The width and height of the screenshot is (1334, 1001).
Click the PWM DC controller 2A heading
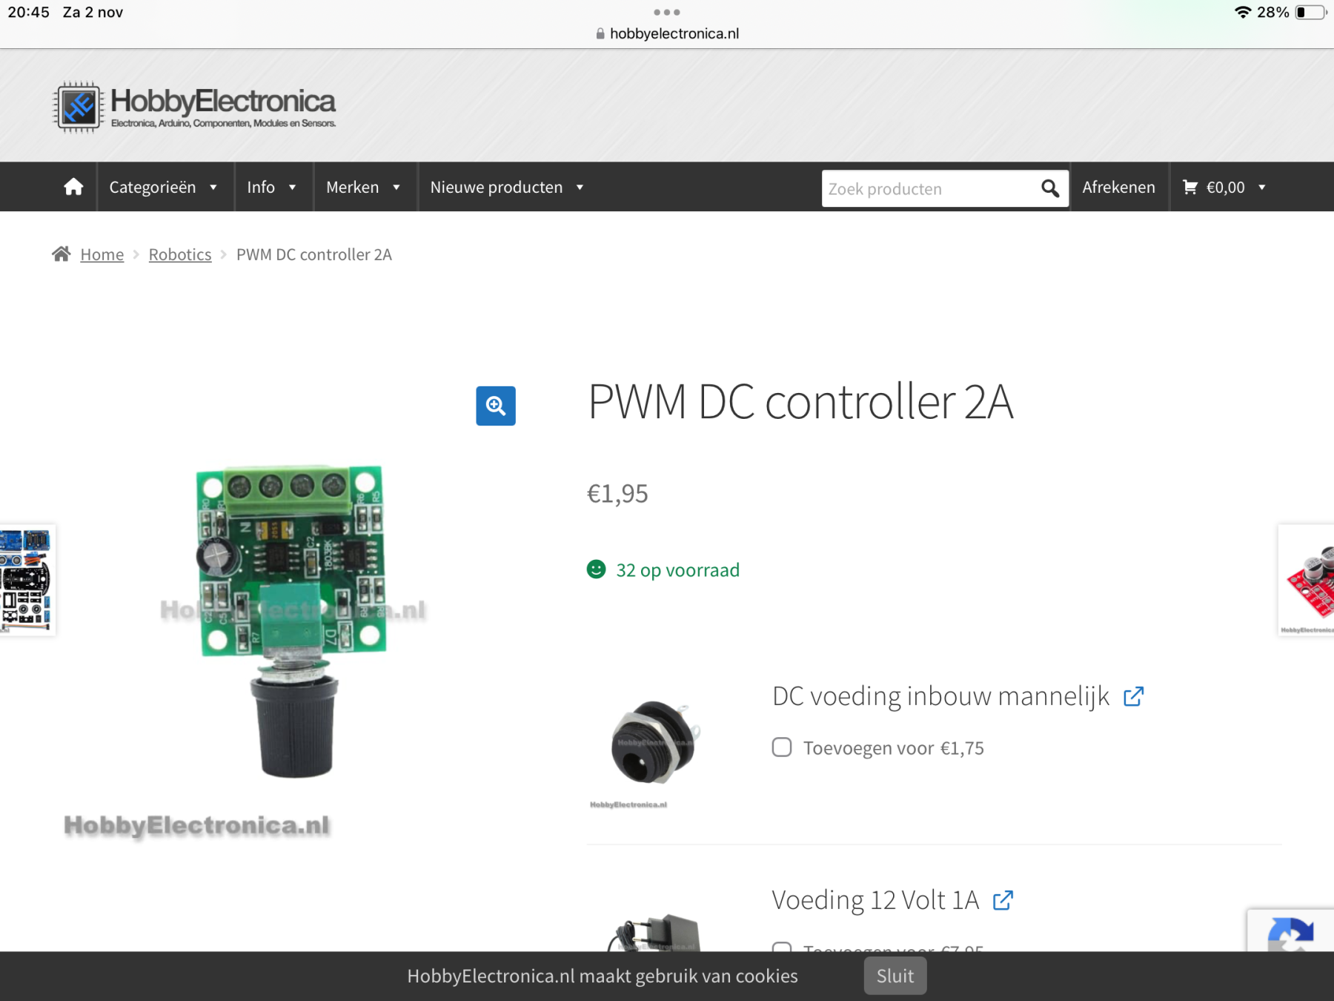click(x=800, y=401)
